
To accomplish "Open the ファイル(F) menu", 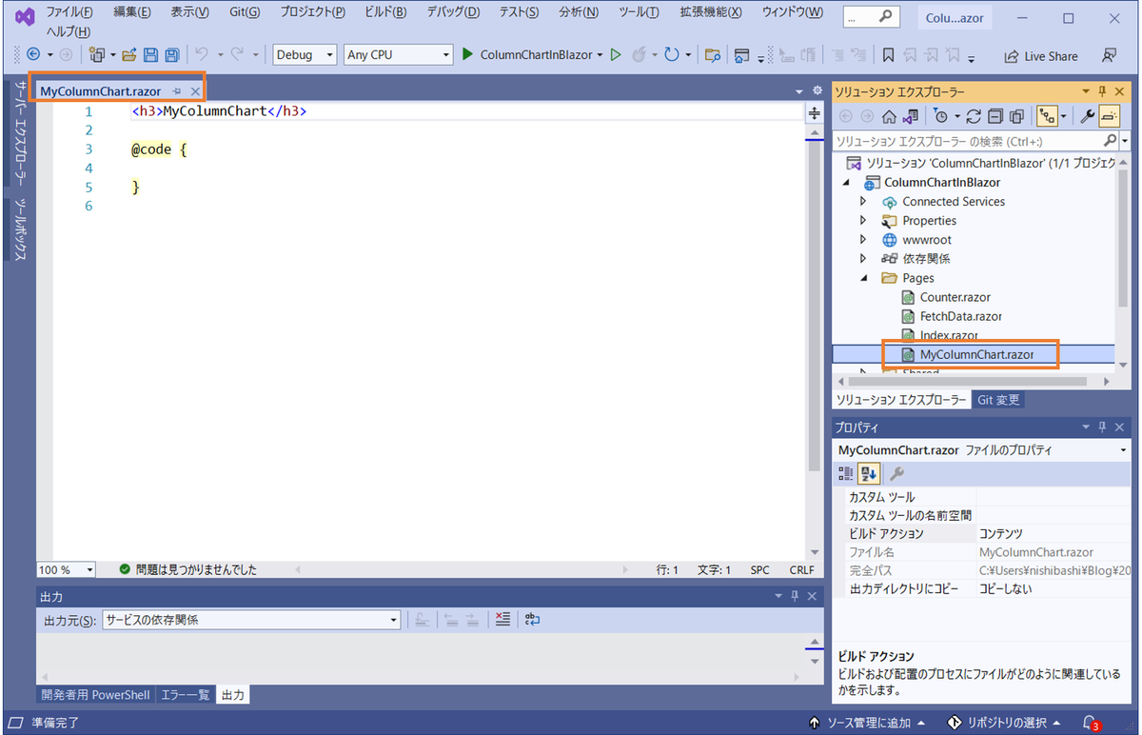I will [x=70, y=12].
